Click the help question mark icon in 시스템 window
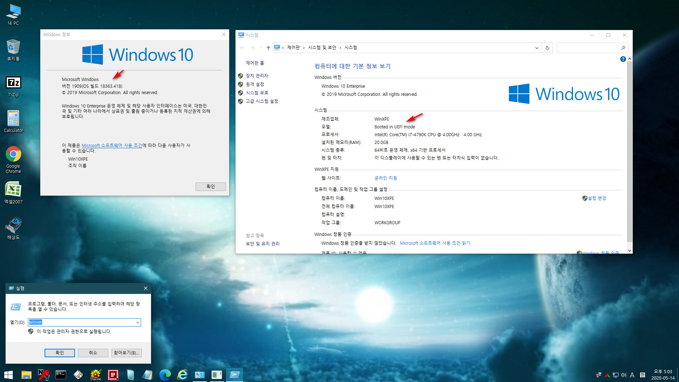The image size is (679, 382). coord(623,59)
